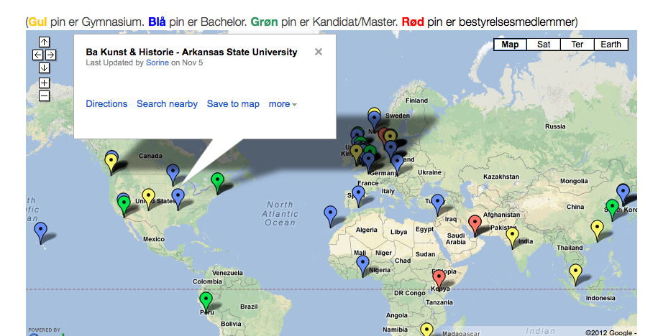Click the Search nearby link
658x336 pixels.
click(x=167, y=104)
